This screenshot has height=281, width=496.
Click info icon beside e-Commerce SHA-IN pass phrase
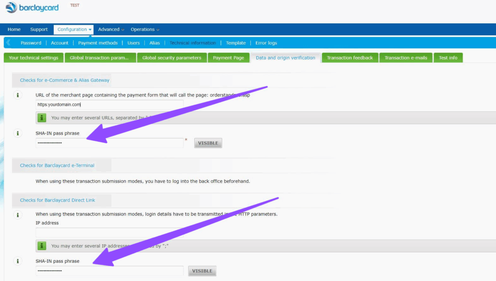coord(18,133)
